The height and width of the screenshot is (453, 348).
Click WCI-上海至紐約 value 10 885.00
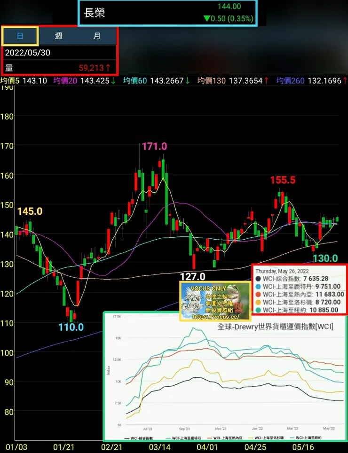(x=324, y=310)
